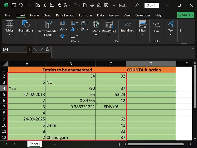
Task: Click the Link icon in ribbon
Action: 157,27
